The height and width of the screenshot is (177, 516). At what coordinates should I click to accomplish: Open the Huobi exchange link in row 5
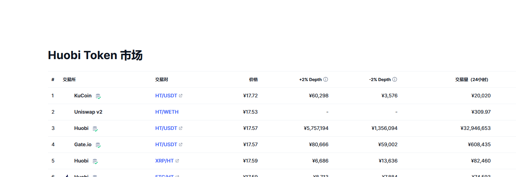(x=81, y=161)
